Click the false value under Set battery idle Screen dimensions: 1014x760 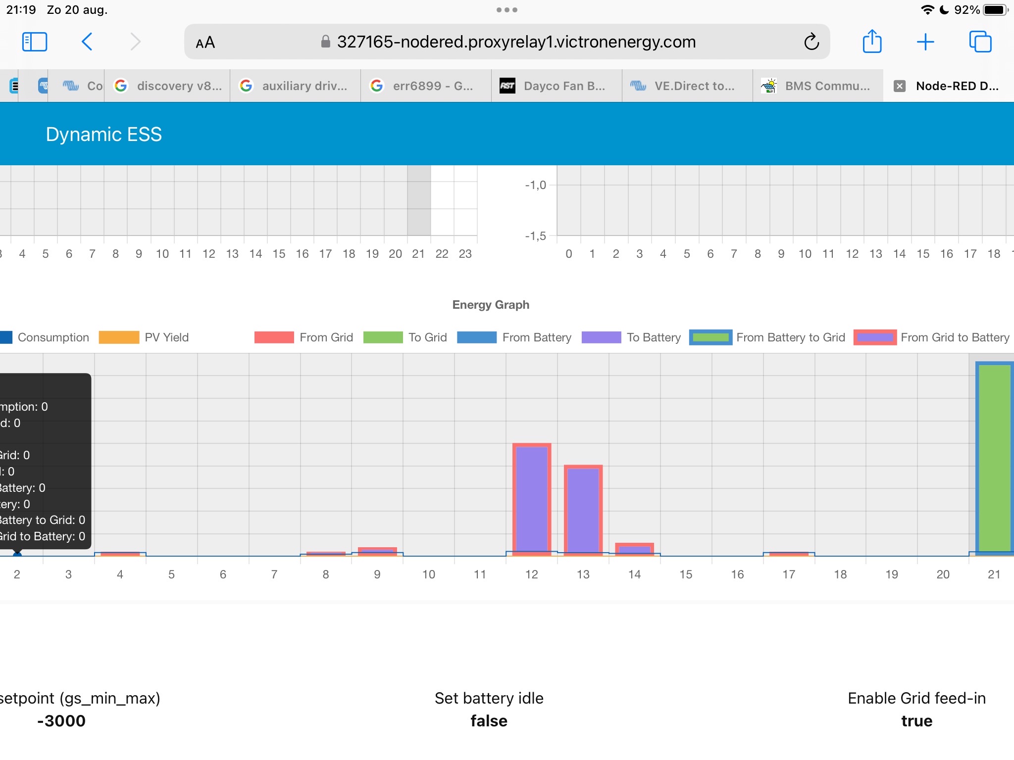pos(488,721)
